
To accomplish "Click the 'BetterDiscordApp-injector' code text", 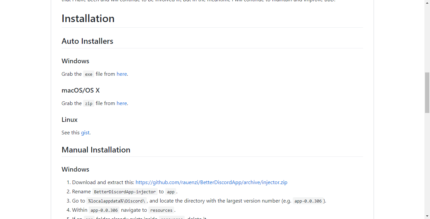I will [125, 192].
